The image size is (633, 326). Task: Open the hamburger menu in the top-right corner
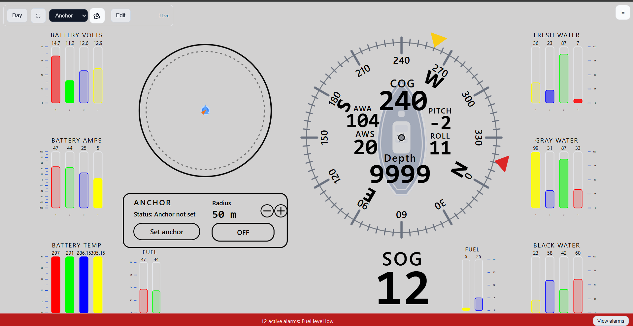pos(623,13)
